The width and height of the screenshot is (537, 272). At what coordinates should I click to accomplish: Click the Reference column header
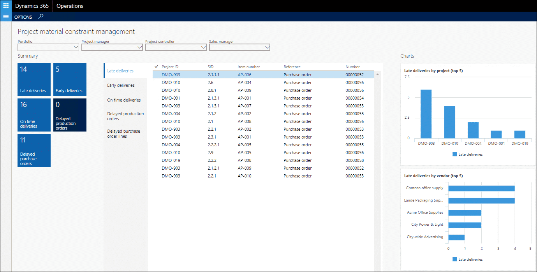point(292,67)
